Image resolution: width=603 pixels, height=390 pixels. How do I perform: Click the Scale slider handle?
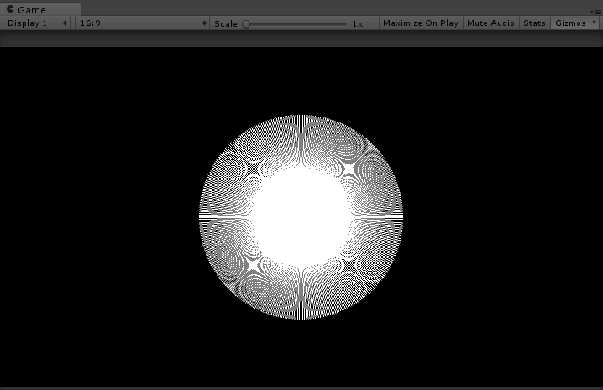(246, 24)
